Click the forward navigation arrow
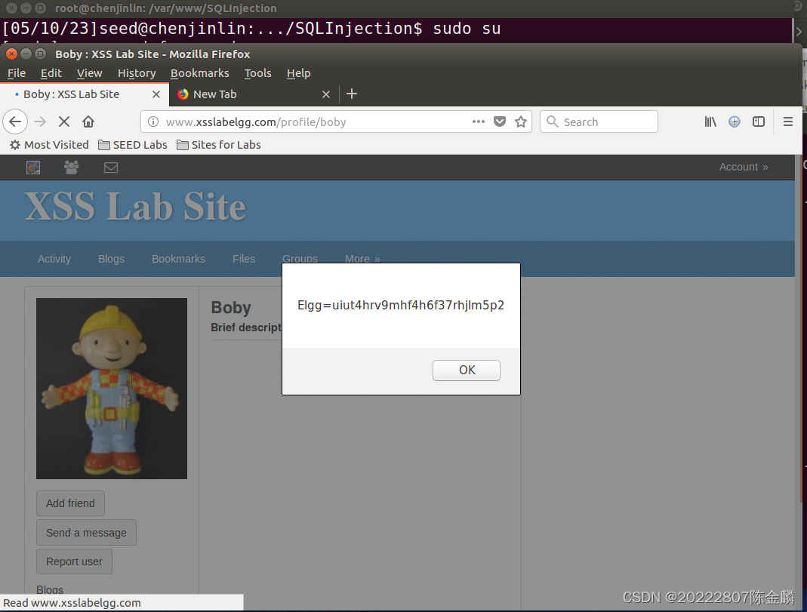807x612 pixels. [40, 122]
